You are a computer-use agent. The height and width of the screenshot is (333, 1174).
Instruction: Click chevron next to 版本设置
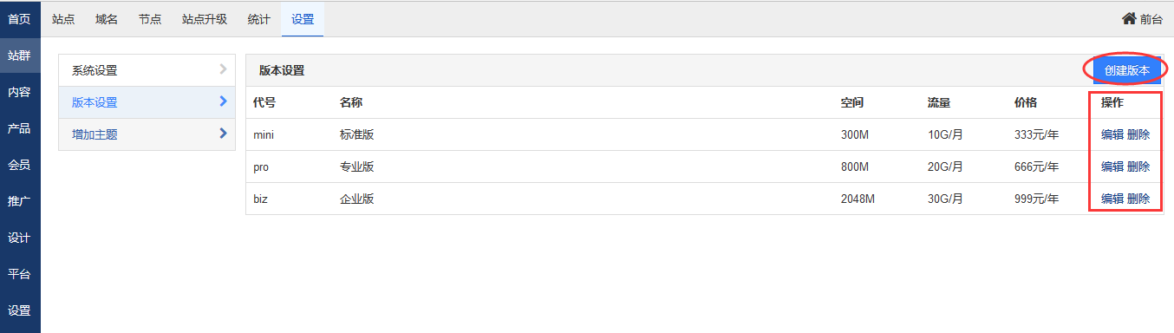[x=223, y=101]
